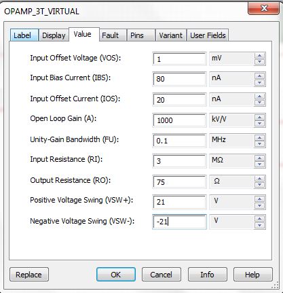This screenshot has height=293, width=283.
Task: Click the Replace button
Action: 29,275
